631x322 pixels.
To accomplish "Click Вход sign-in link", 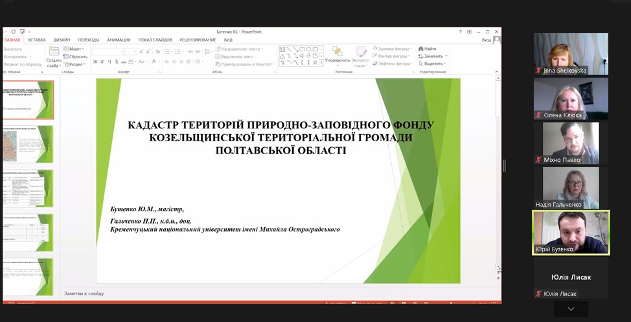I will tap(486, 40).
